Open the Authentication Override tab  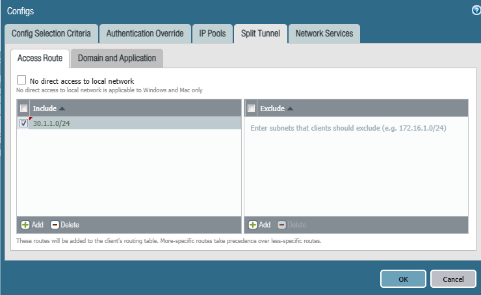click(145, 33)
